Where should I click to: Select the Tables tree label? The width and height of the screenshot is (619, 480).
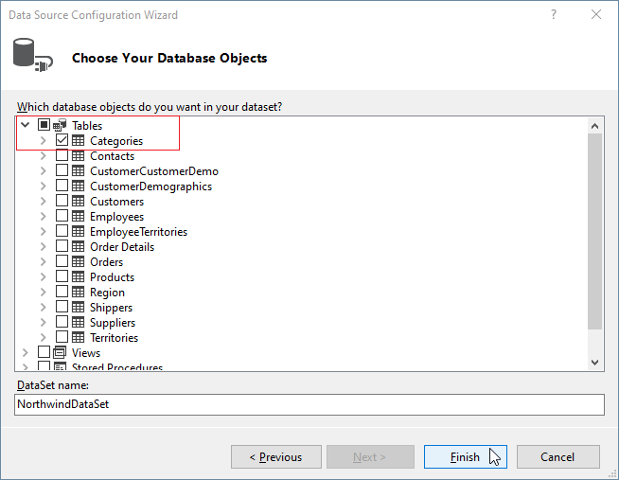click(87, 126)
